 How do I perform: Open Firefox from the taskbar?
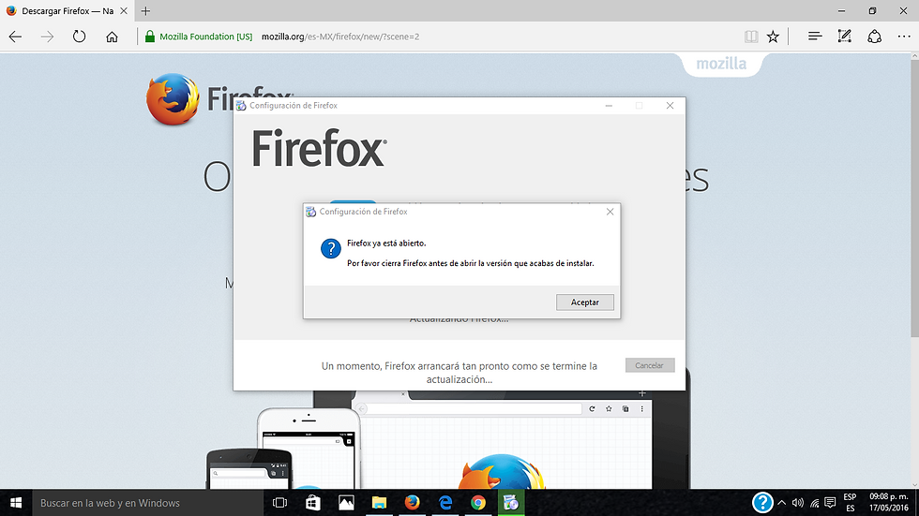coord(412,503)
